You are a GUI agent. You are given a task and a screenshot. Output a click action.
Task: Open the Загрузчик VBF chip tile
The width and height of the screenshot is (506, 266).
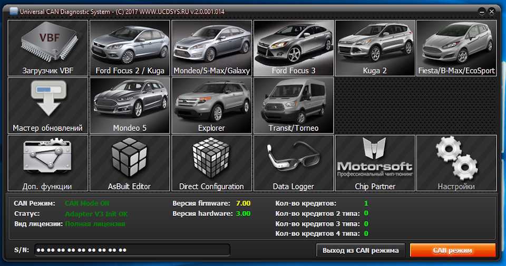tap(48, 48)
